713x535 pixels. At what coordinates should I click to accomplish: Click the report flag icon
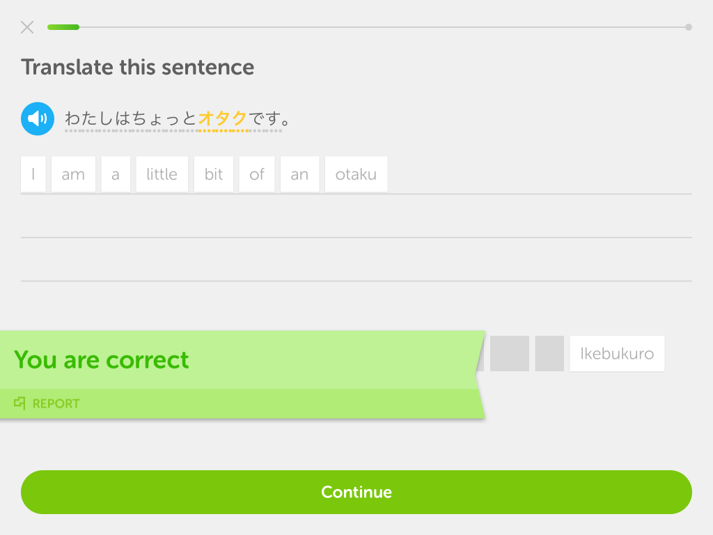click(19, 403)
